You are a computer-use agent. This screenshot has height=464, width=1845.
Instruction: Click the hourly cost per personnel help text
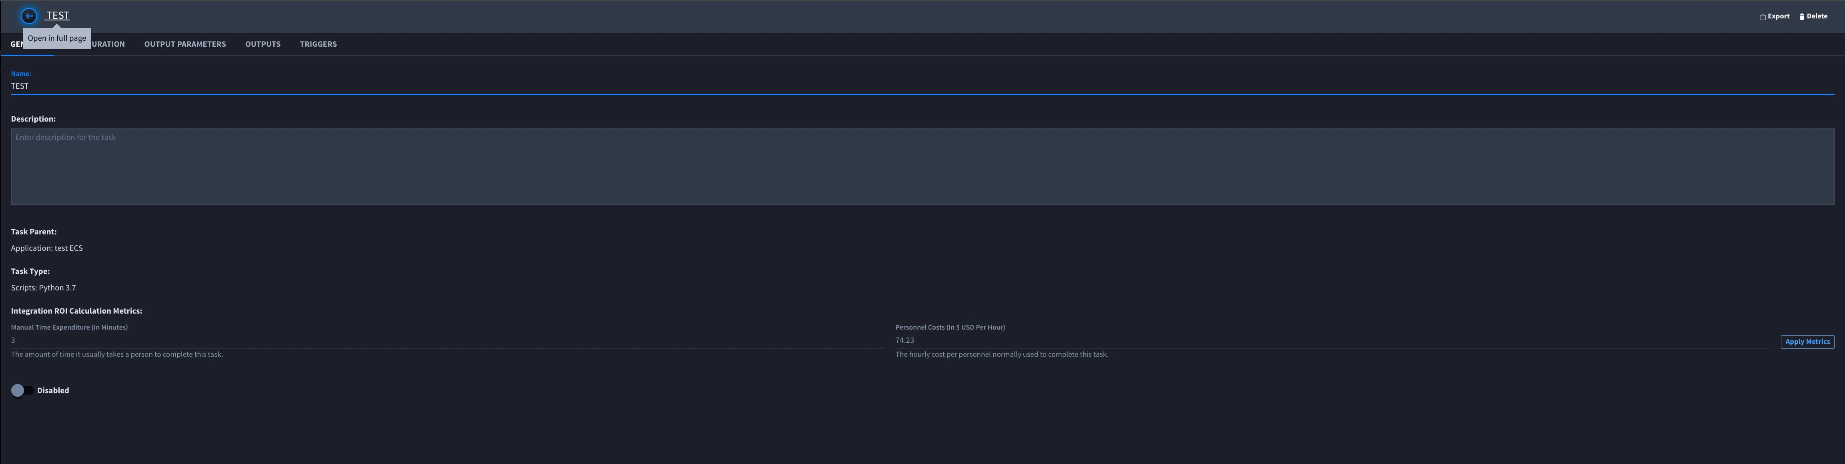coord(1002,354)
